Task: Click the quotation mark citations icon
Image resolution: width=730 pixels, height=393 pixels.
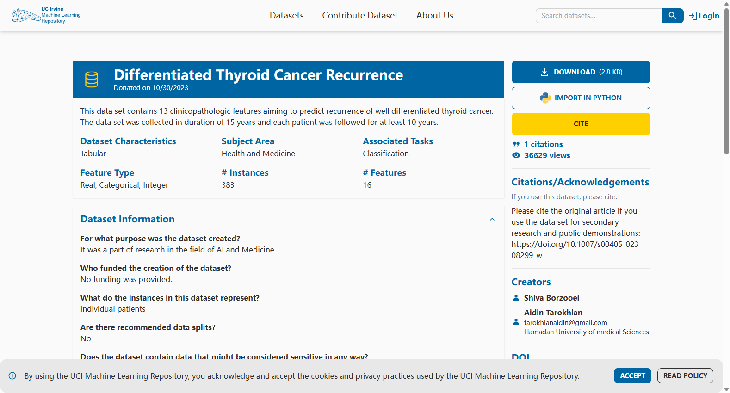Action: click(x=516, y=144)
